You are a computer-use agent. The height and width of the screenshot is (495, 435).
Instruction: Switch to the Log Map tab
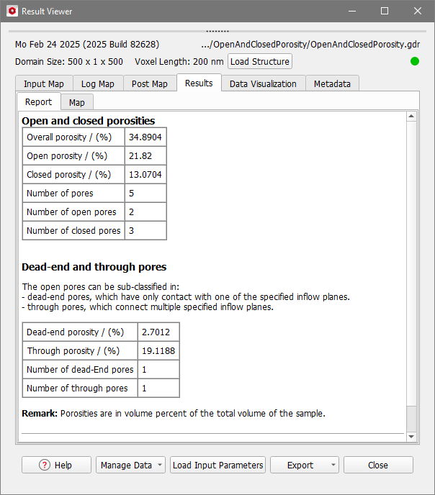[x=98, y=83]
